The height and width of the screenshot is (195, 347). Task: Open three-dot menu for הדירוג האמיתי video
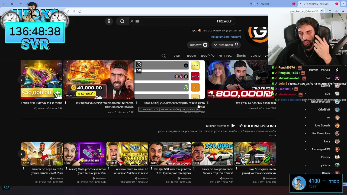click(137, 103)
